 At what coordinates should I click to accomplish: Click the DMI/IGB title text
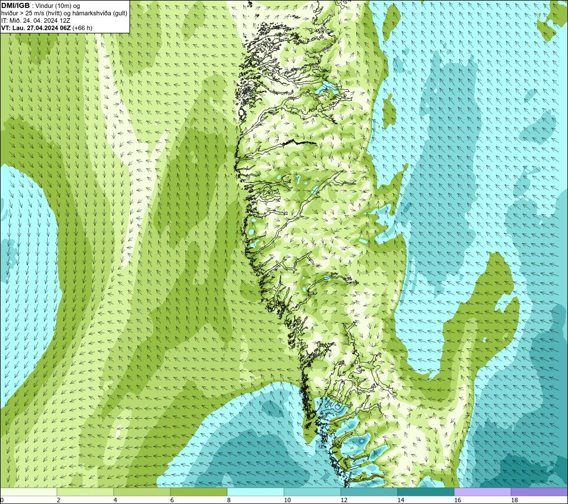(x=15, y=6)
